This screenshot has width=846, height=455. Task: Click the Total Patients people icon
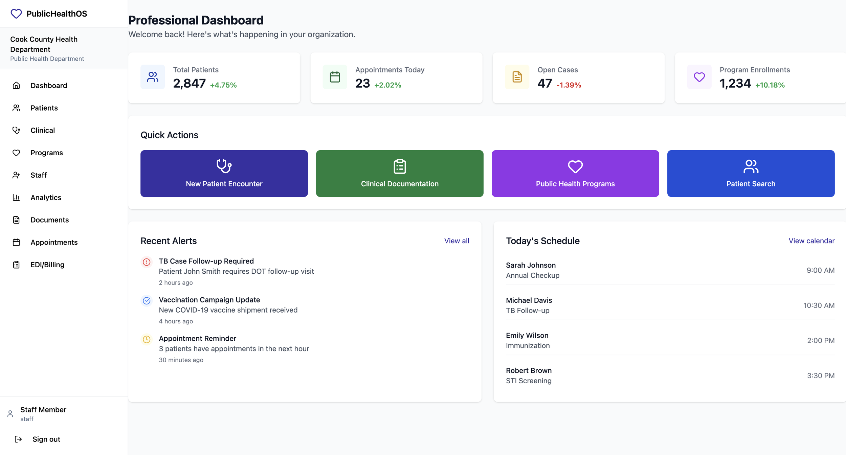pos(153,77)
